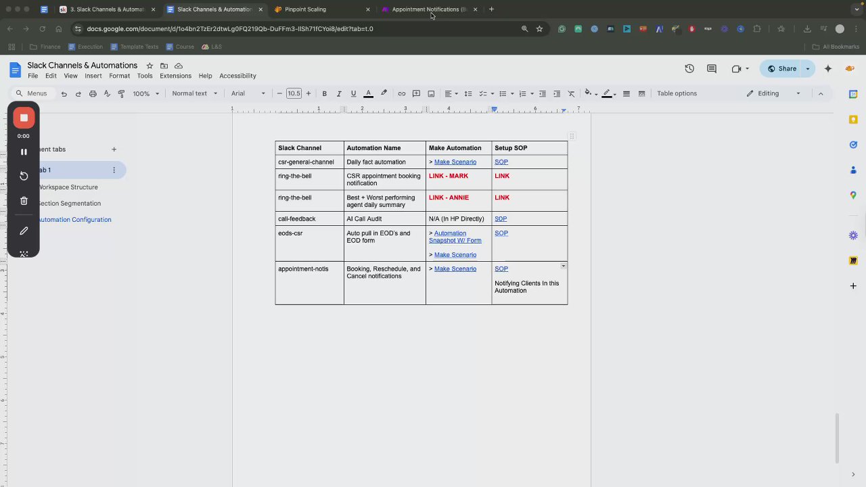Open the Workspace Structure tab

coord(68,187)
